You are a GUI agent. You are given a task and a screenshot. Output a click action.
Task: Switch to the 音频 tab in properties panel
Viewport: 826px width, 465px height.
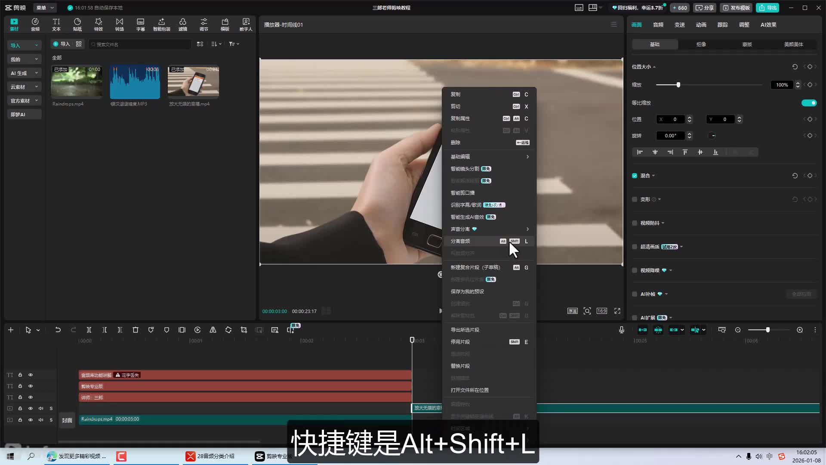pos(658,25)
